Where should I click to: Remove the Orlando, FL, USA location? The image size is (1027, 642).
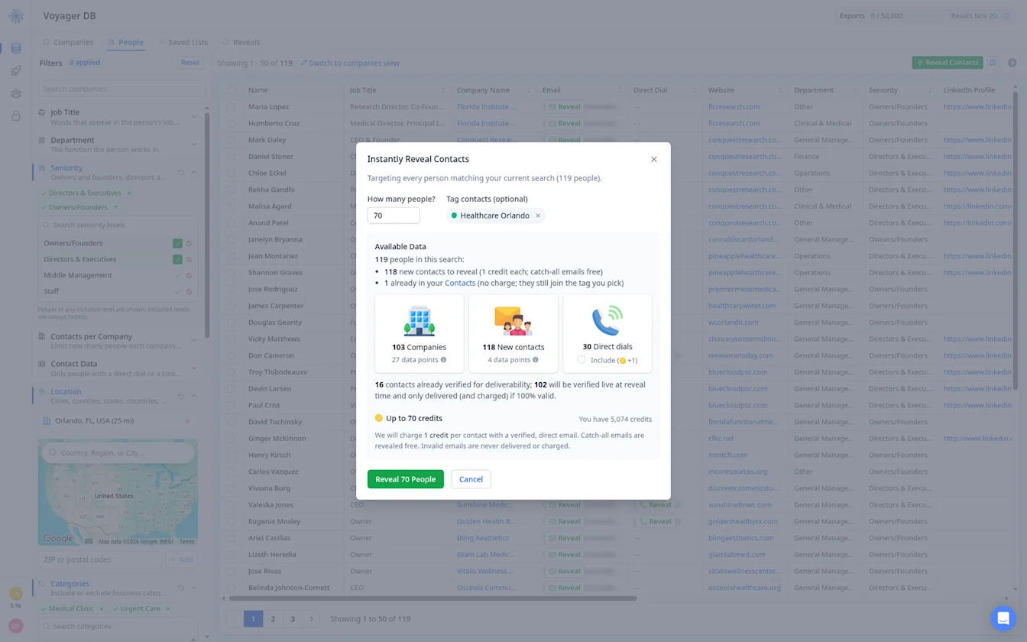[x=187, y=421]
